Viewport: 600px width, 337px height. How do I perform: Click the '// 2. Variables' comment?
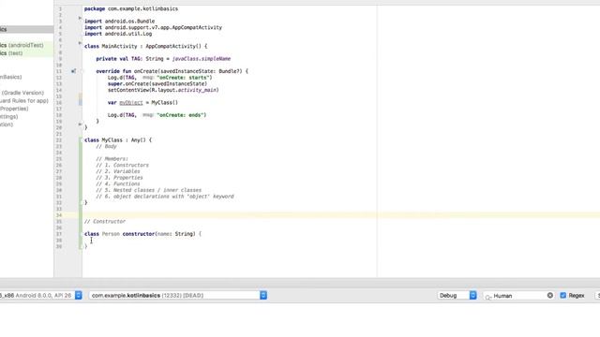(x=118, y=171)
